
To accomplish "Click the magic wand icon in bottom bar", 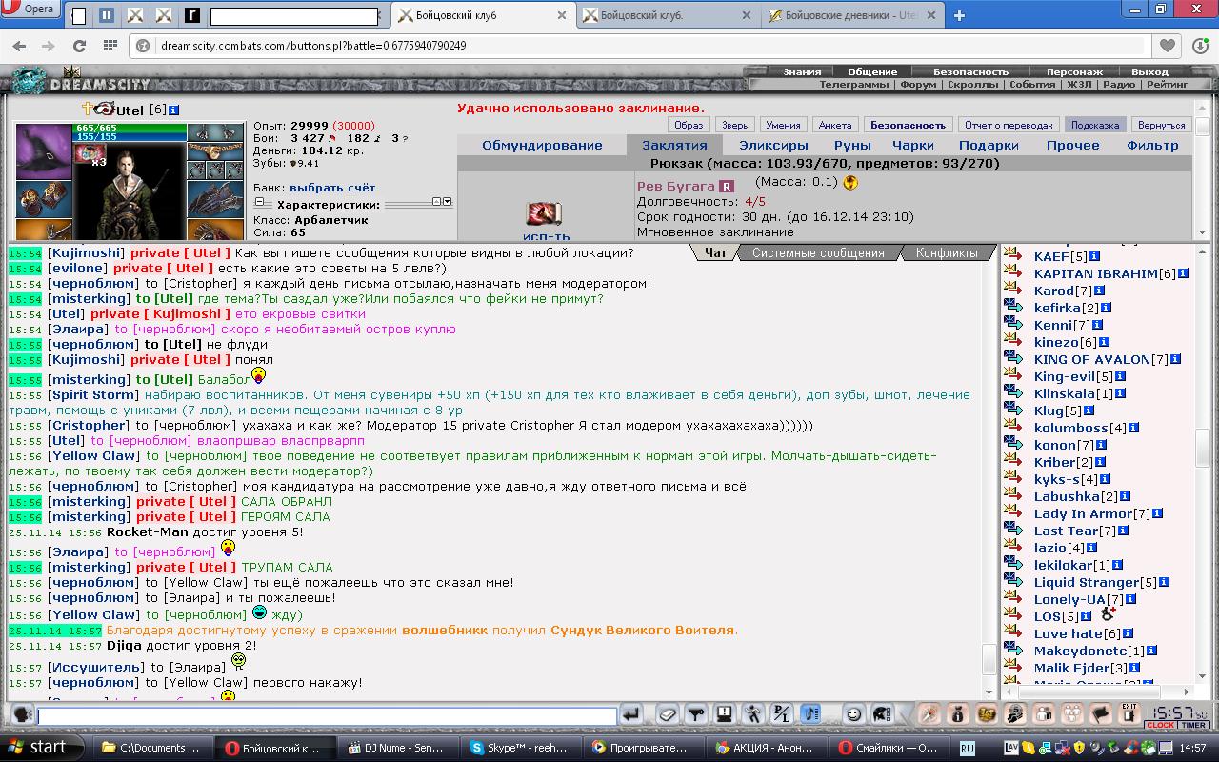I will (x=929, y=713).
